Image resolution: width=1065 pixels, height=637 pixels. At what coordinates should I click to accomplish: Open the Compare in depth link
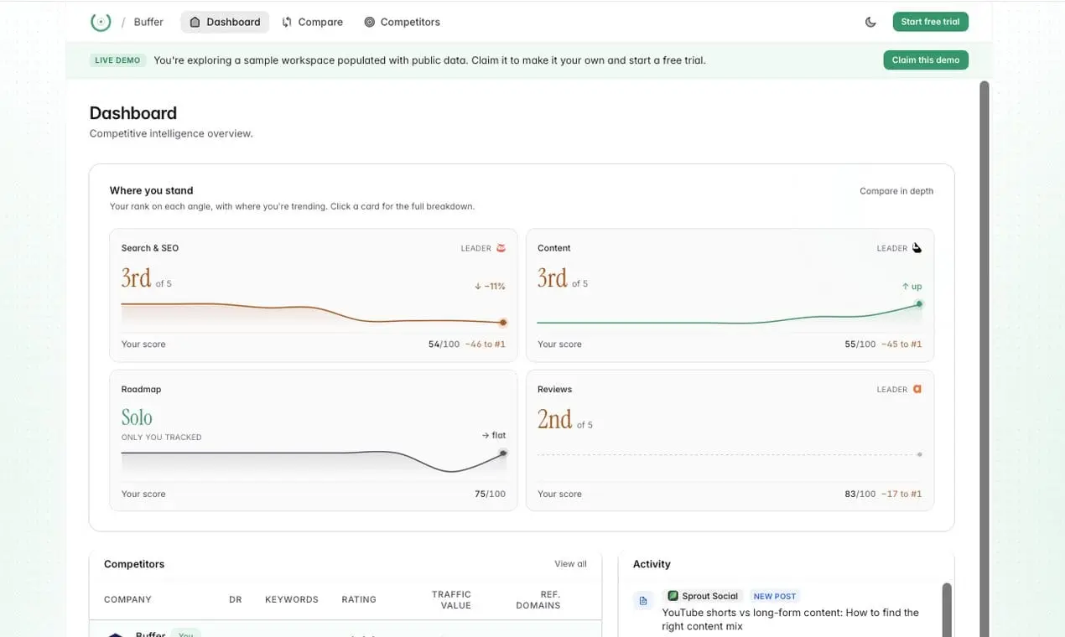(x=896, y=191)
